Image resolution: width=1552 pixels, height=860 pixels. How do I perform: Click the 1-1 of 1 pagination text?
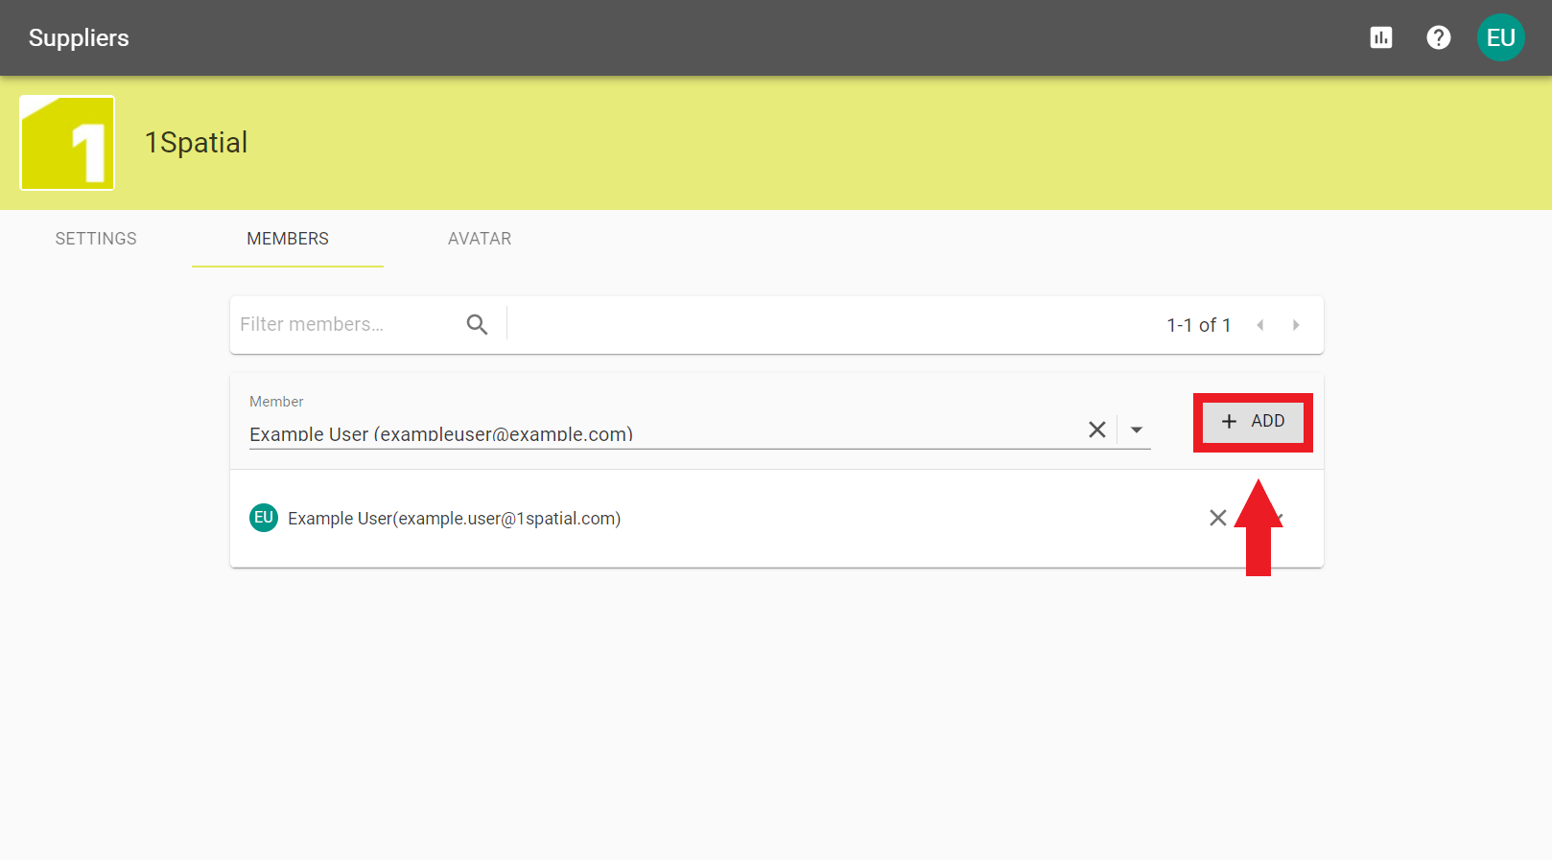pos(1199,325)
